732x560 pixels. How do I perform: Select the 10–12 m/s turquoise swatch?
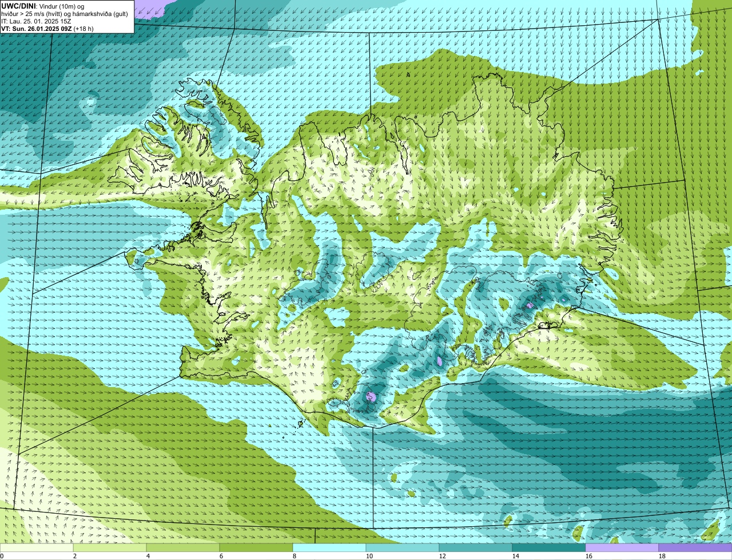pyautogui.click(x=403, y=547)
